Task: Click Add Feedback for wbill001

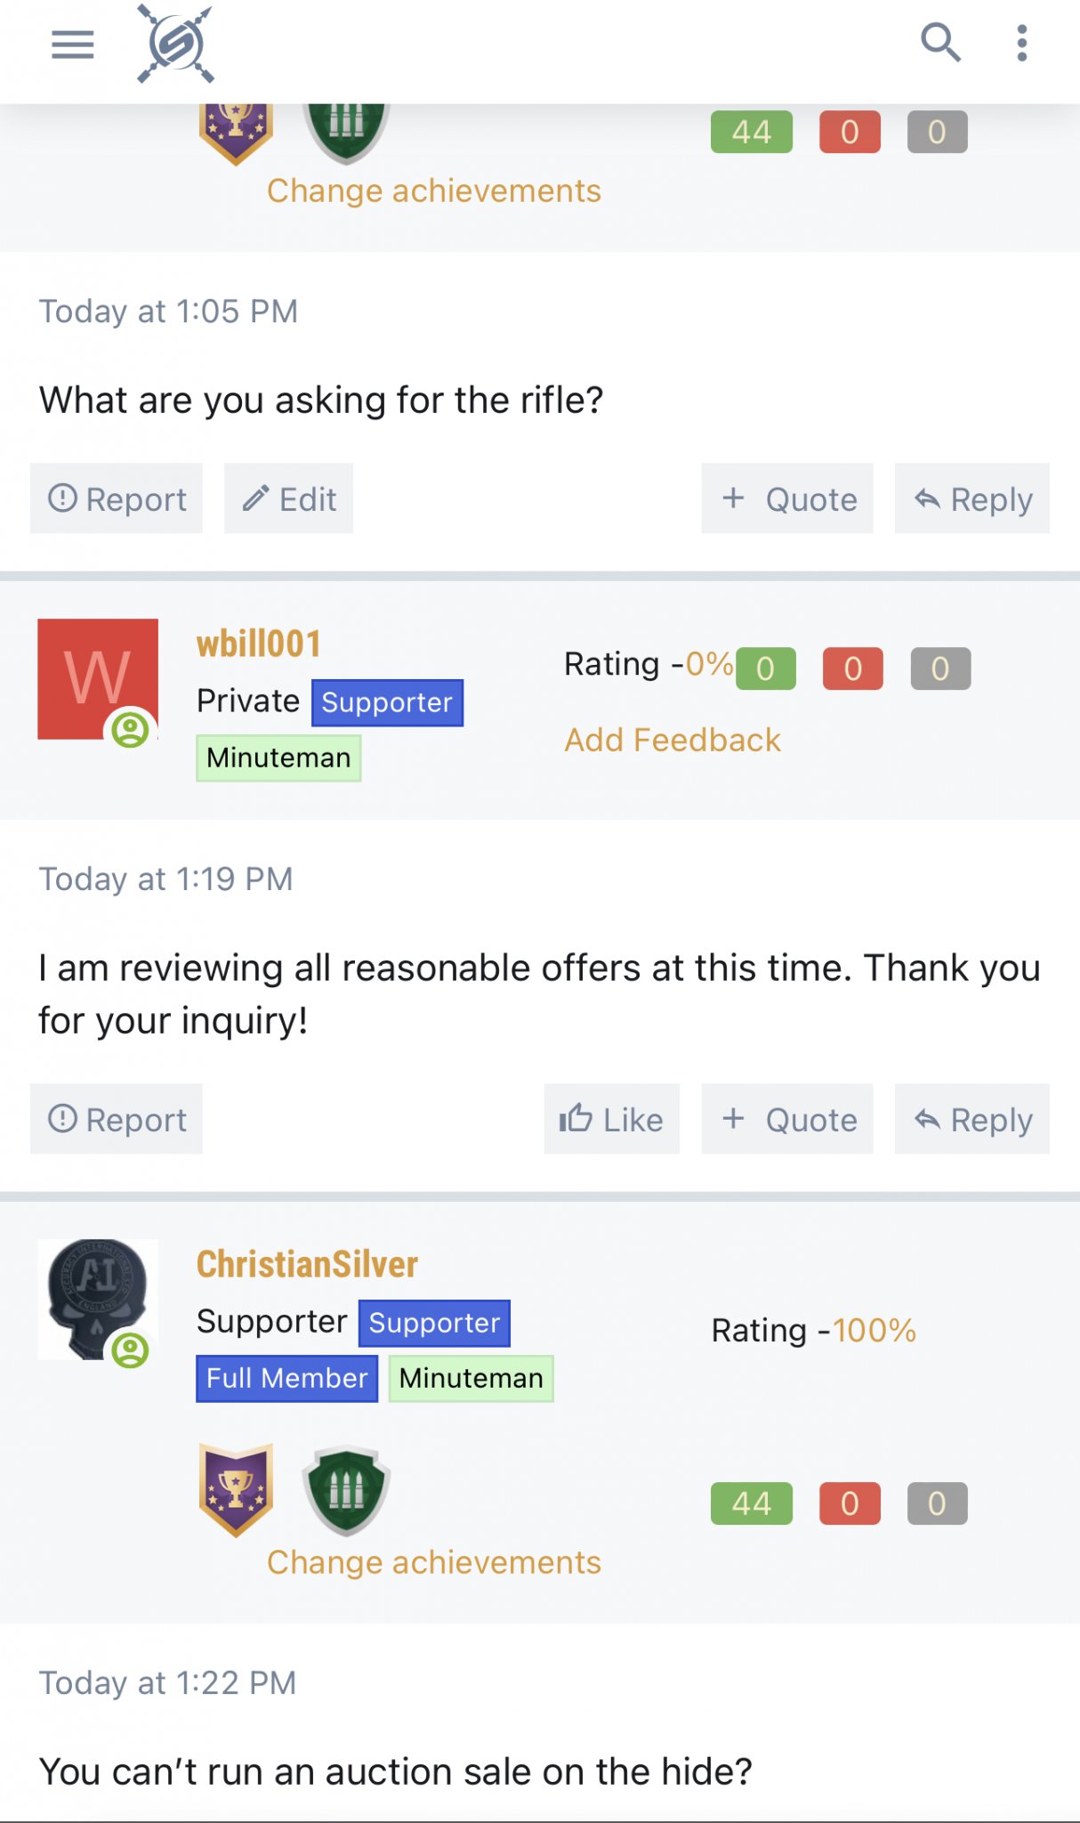Action: (x=673, y=740)
